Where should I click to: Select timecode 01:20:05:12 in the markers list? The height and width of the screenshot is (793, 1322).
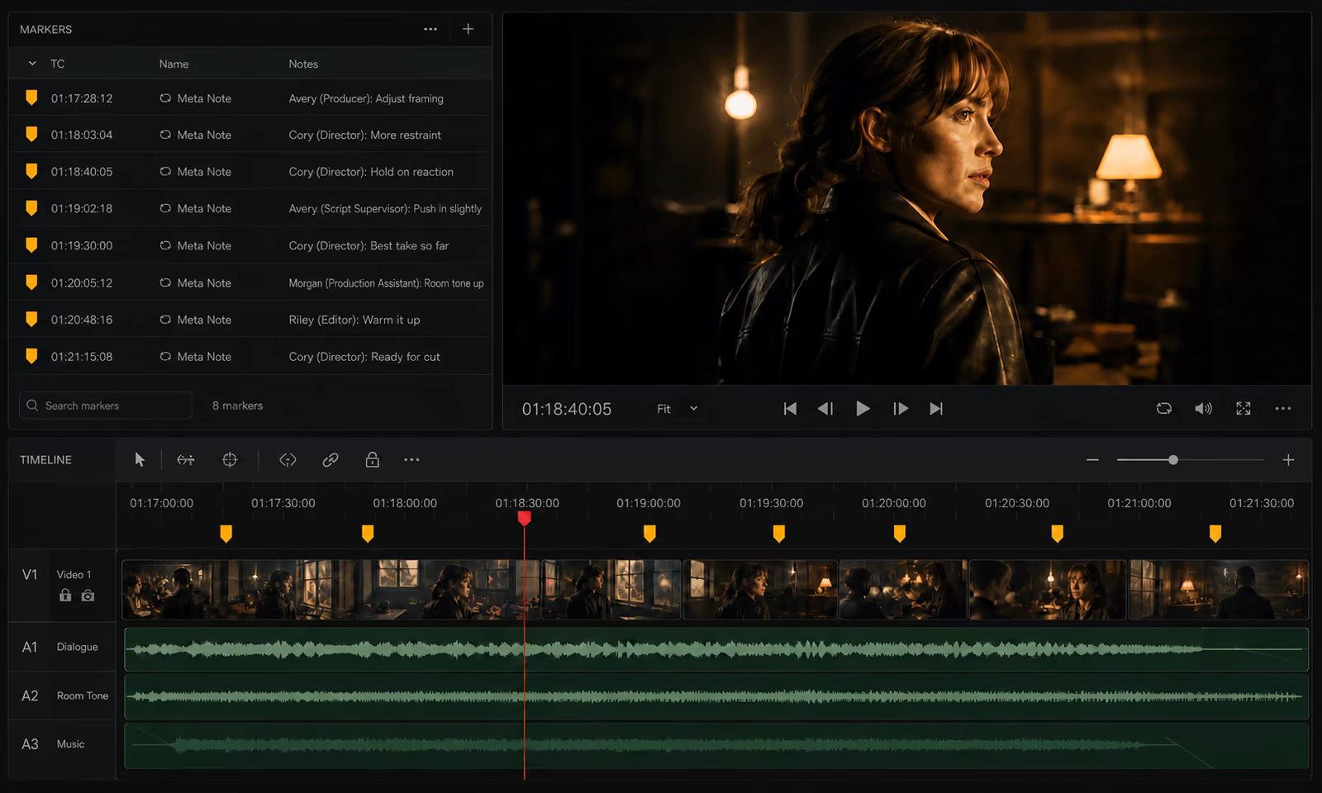coord(82,283)
